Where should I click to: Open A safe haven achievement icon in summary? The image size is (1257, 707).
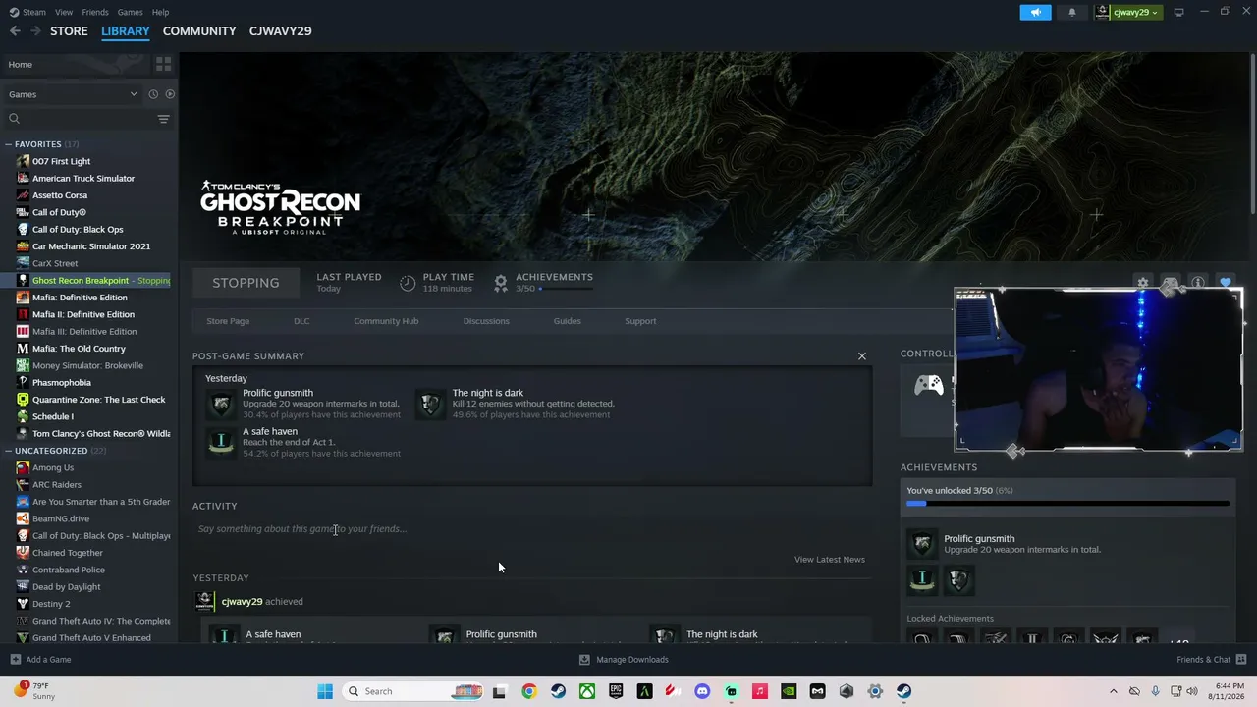coord(222,442)
